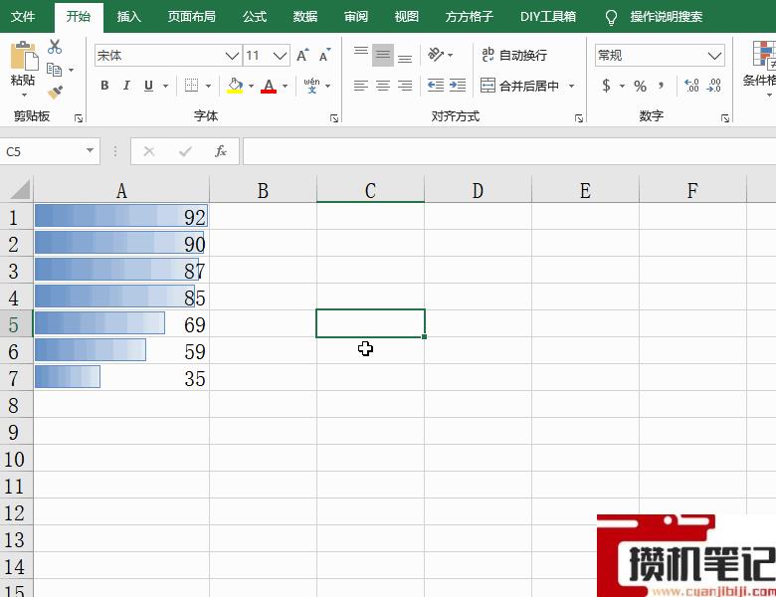Screen dimensions: 776x597
Task: Decrease font size with smaller A icon
Action: 324,56
